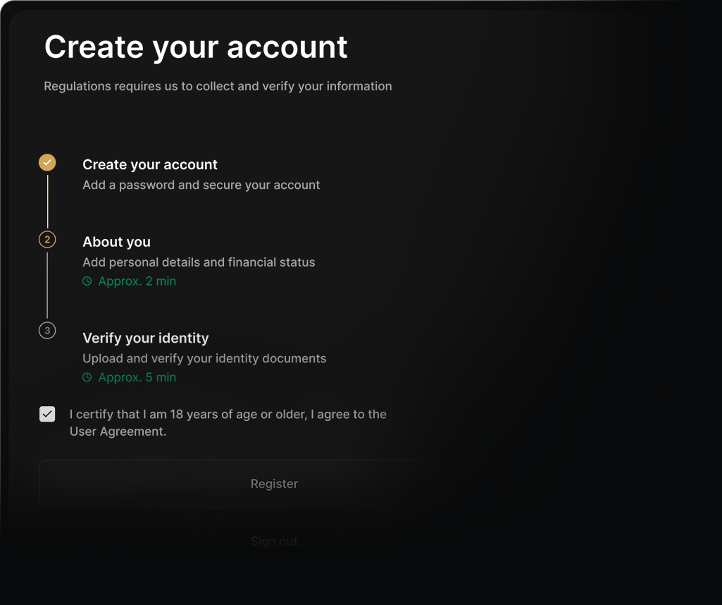722x605 pixels.
Task: Select the 'About you' step title
Action: (116, 242)
